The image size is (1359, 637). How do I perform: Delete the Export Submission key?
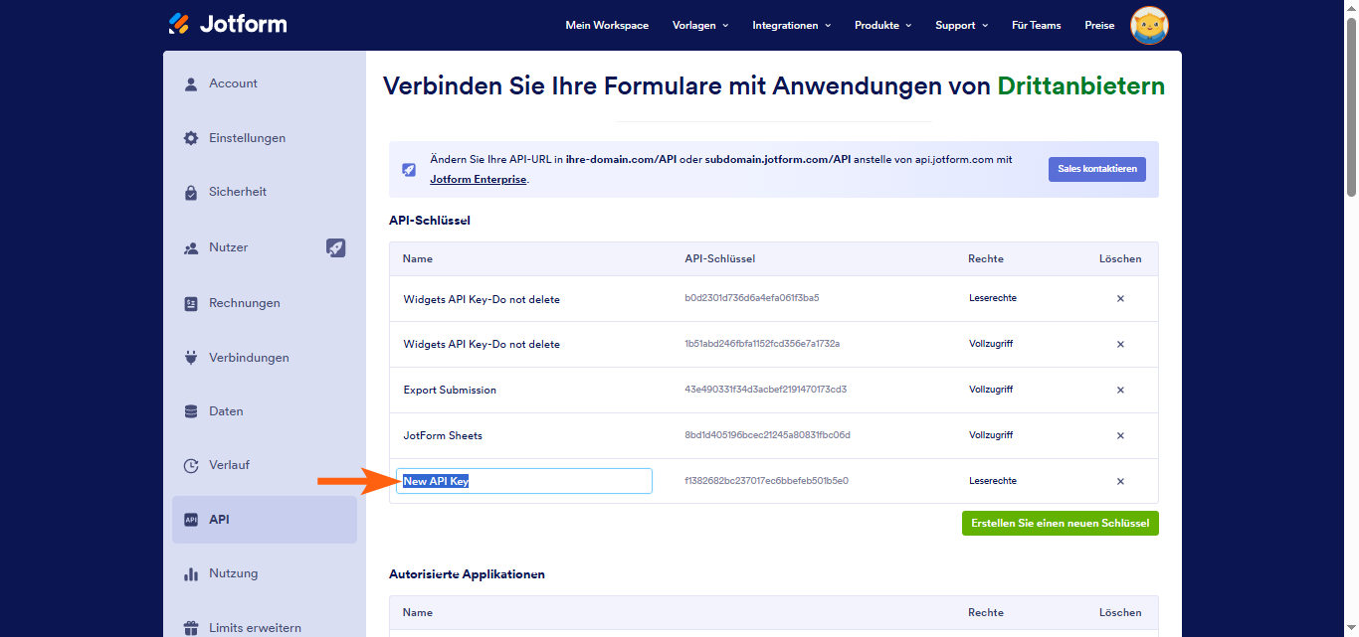[x=1120, y=390]
